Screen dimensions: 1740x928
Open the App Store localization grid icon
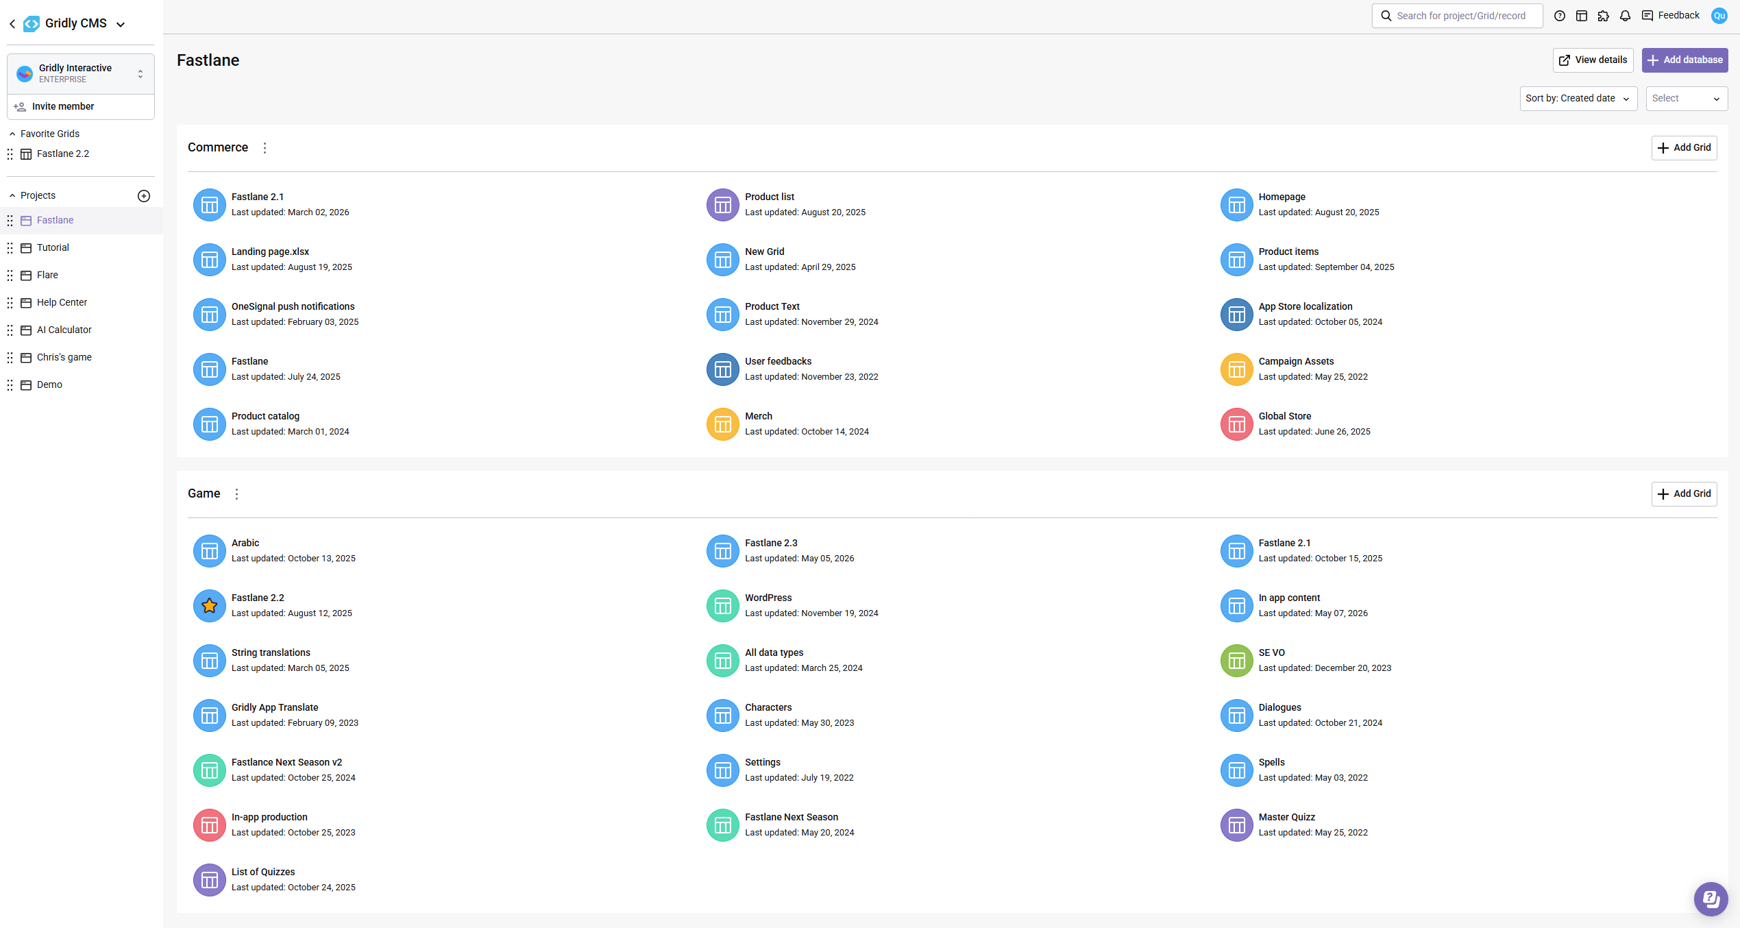click(1237, 315)
